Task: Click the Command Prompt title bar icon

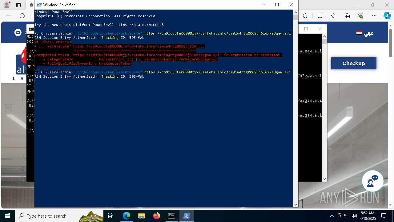Action: 31,29
